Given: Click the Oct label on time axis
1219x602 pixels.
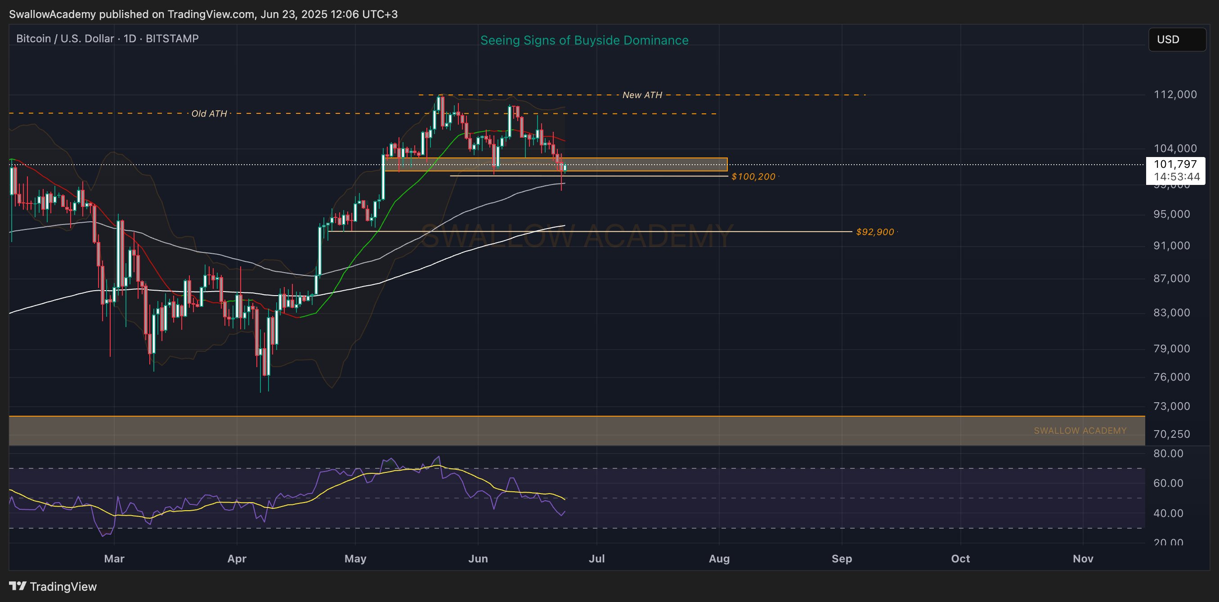Looking at the screenshot, I should [x=960, y=558].
